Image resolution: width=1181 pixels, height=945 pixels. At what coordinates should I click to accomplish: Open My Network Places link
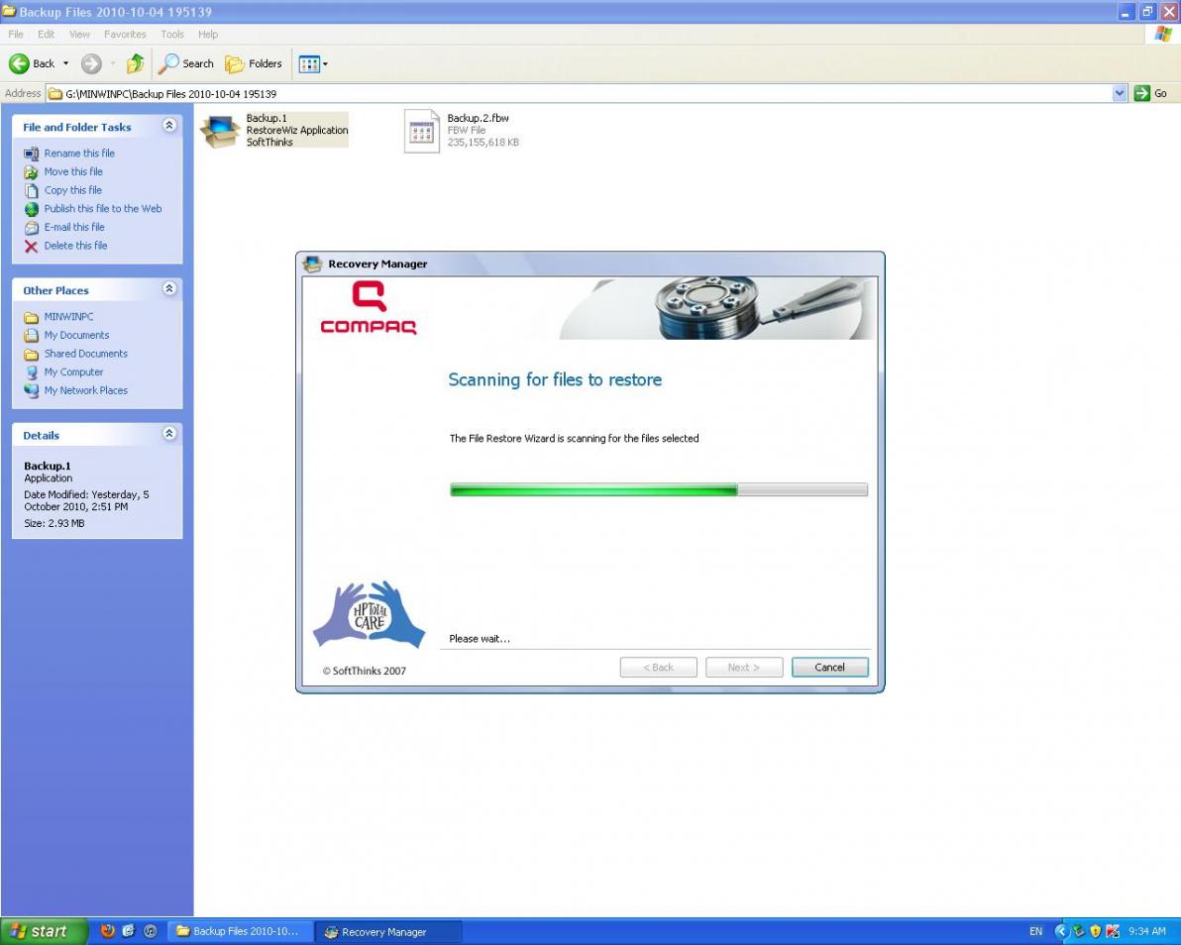tap(86, 390)
